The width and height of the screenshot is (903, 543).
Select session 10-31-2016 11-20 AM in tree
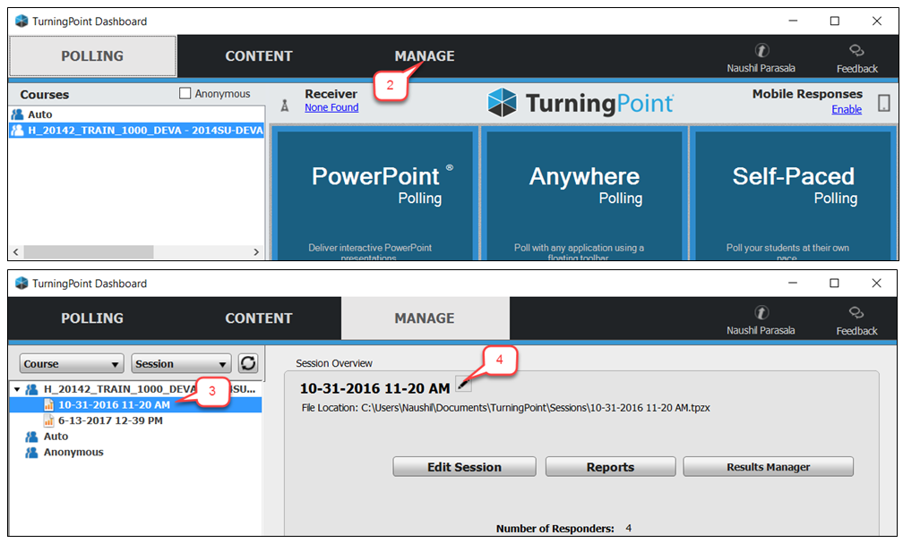(x=114, y=405)
